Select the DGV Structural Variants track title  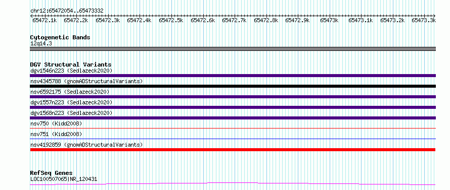click(71, 65)
